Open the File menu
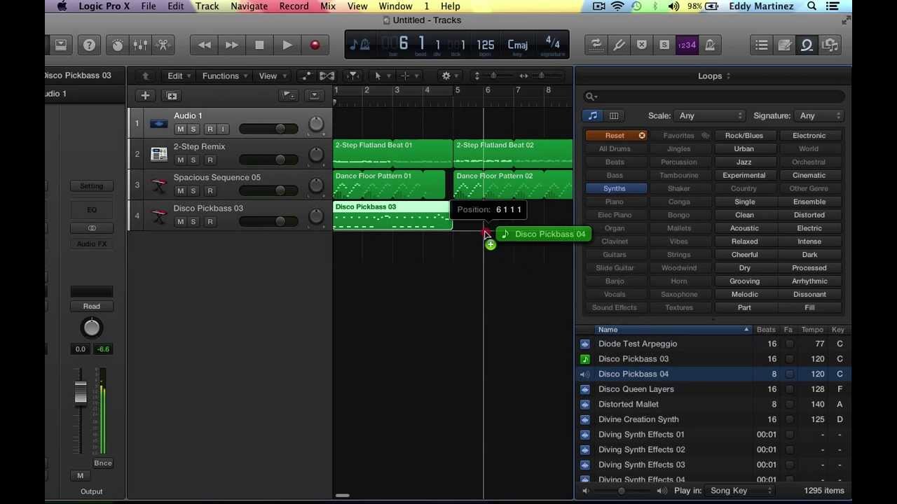 click(x=149, y=6)
